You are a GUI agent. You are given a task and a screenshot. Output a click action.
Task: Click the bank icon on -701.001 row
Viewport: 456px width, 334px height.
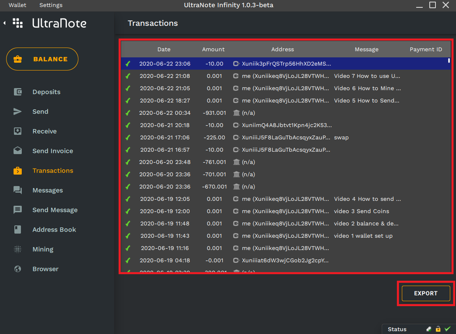coord(236,174)
